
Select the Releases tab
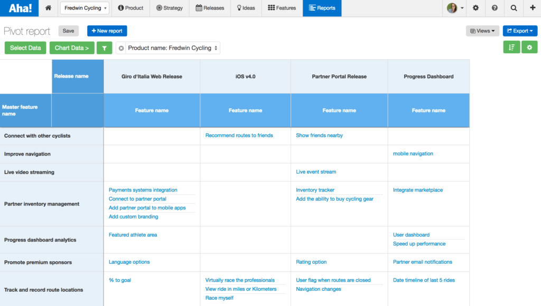click(210, 8)
